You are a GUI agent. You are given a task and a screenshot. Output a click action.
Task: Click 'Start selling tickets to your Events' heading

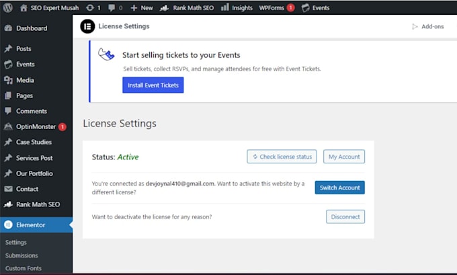pyautogui.click(x=181, y=55)
